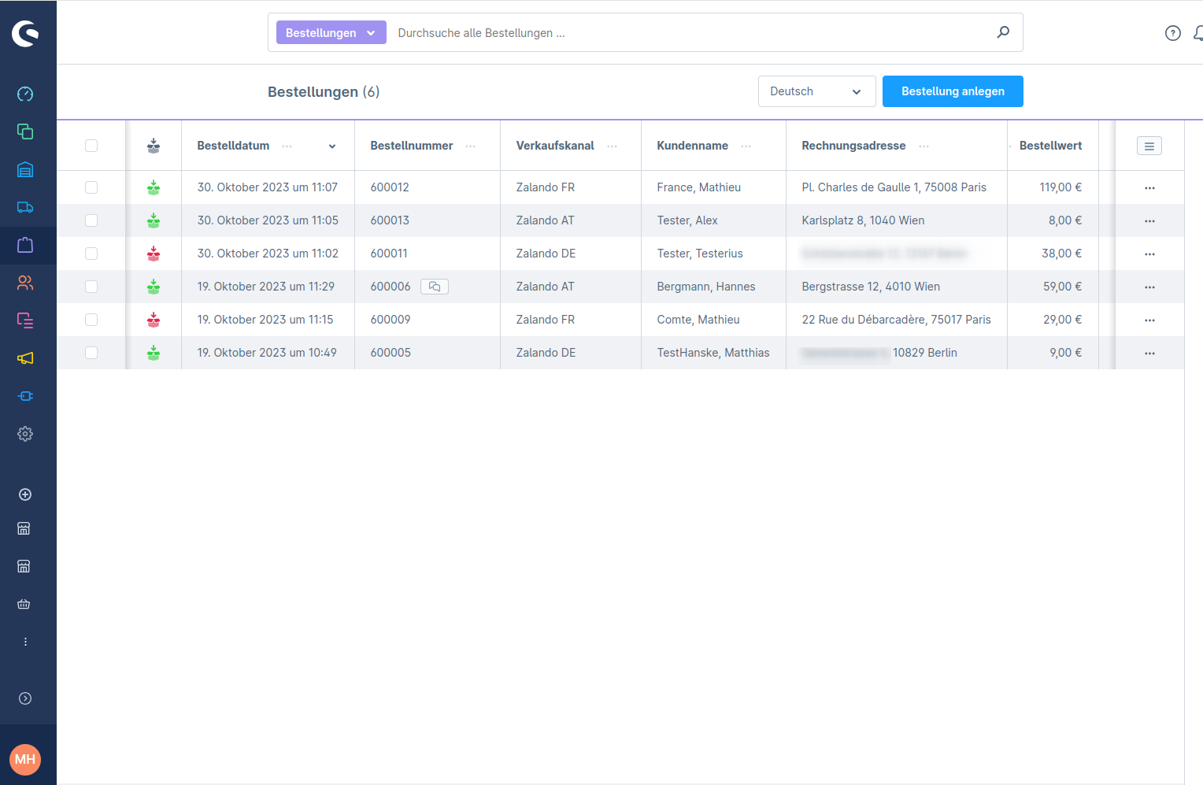Open Verkaufskanal column options dots
The width and height of the screenshot is (1203, 785).
613,146
